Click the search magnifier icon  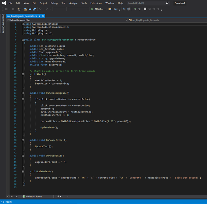pyautogui.click(x=167, y=3)
